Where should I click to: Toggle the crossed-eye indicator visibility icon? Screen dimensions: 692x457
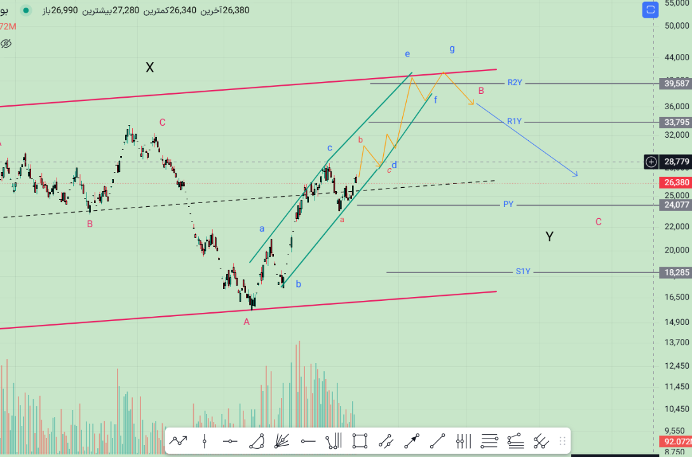click(x=6, y=43)
